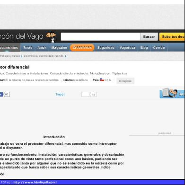This screenshot has width=185, height=185.
Task: Follow the Electrónica, Electricidad y Sonido breadcrumb
Action: coord(44,56)
